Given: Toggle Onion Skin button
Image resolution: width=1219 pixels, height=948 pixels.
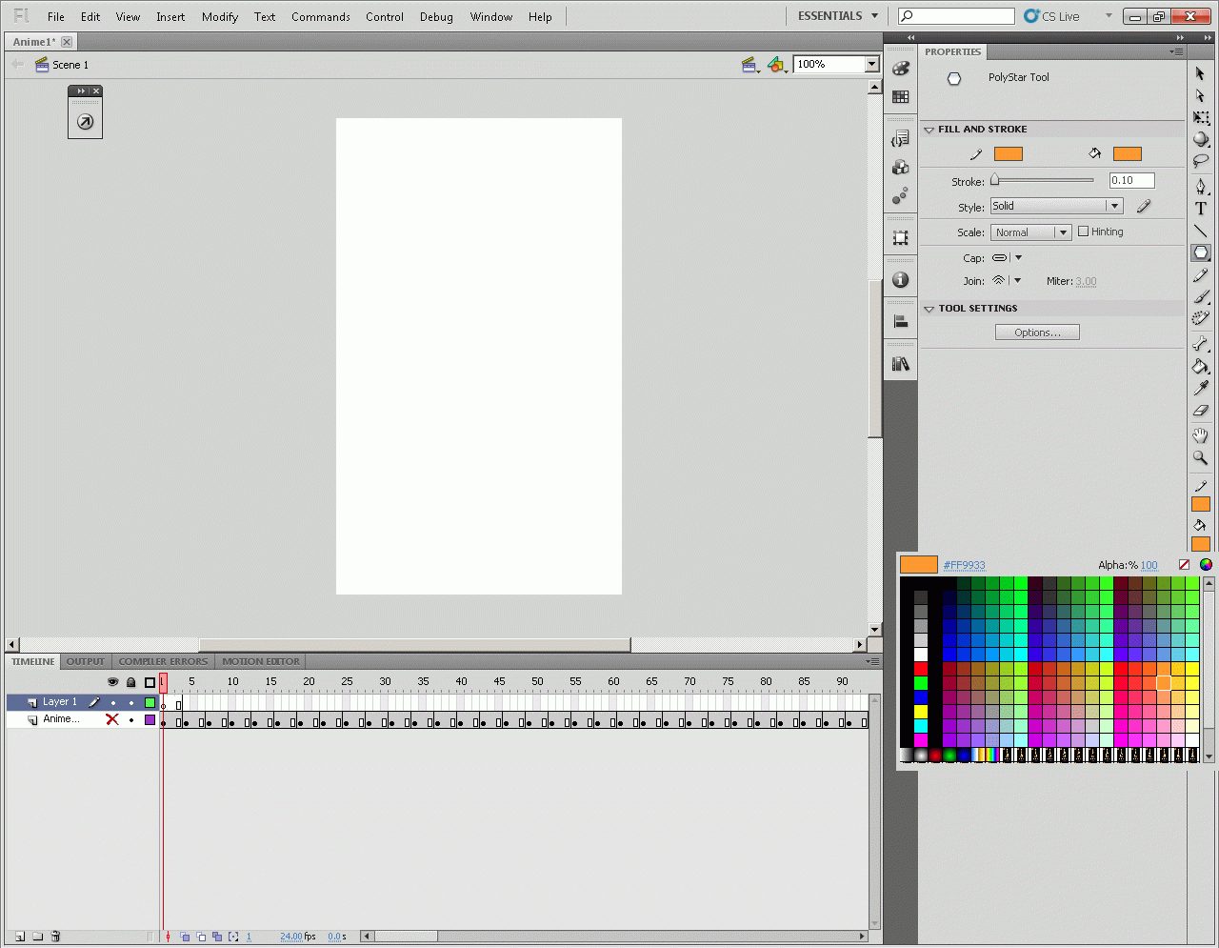Looking at the screenshot, I should [185, 937].
